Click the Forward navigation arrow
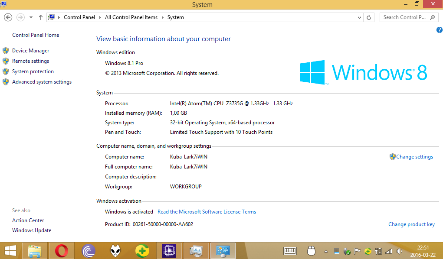 (x=20, y=17)
